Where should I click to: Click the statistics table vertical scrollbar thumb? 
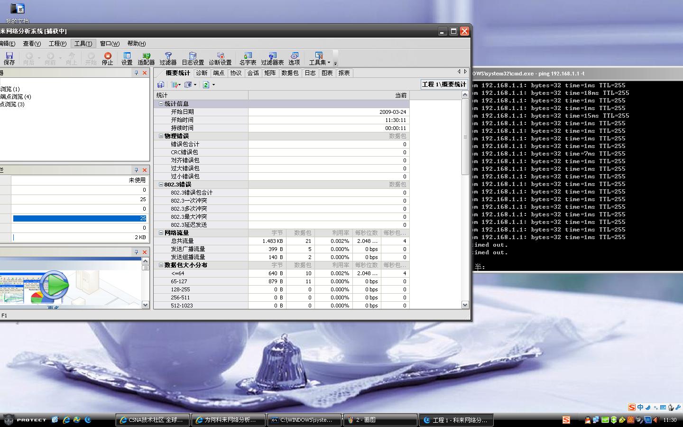click(x=465, y=137)
